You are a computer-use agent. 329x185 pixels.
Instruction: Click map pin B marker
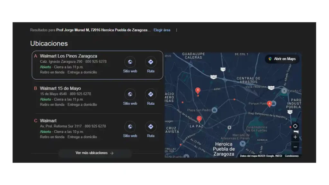coord(198,90)
